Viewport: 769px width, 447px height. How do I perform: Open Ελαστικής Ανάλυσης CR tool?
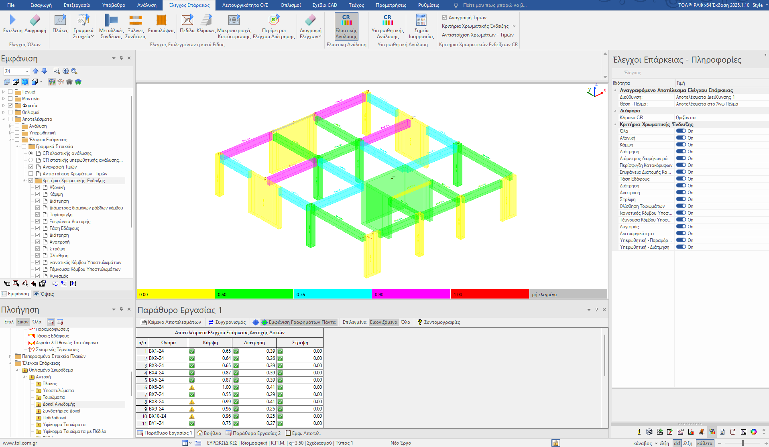tap(346, 26)
